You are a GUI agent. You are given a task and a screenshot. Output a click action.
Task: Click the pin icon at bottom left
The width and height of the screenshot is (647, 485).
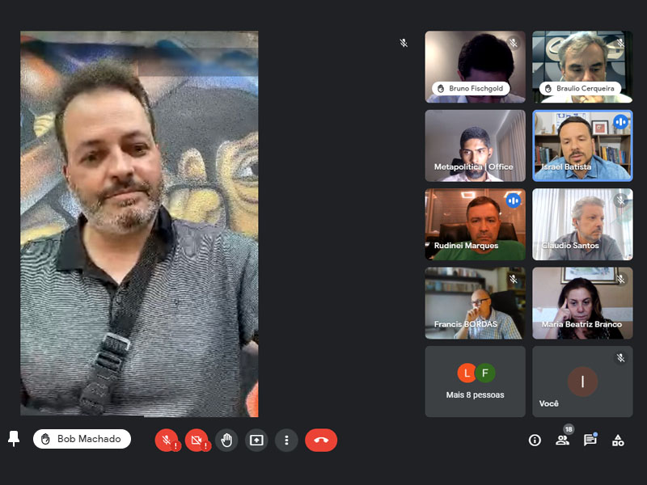[x=14, y=438]
